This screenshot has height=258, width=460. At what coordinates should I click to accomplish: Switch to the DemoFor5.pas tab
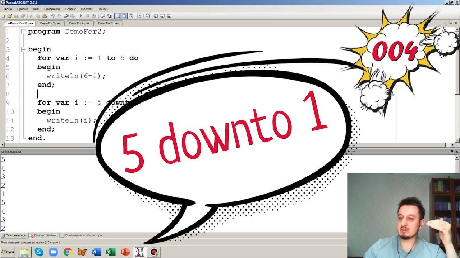pyautogui.click(x=108, y=23)
